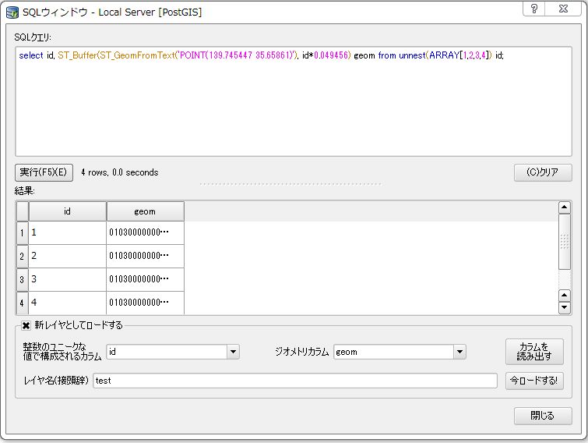Image resolution: width=588 pixels, height=443 pixels.
Task: Click the id cell with value 4
Action: (68, 303)
